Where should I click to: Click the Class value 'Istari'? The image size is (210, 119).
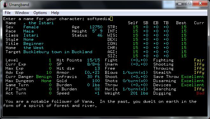31,35
